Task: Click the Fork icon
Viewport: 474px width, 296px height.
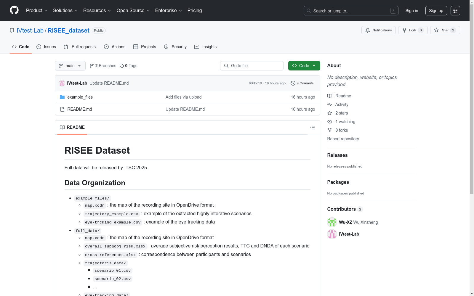Action: pos(404,30)
